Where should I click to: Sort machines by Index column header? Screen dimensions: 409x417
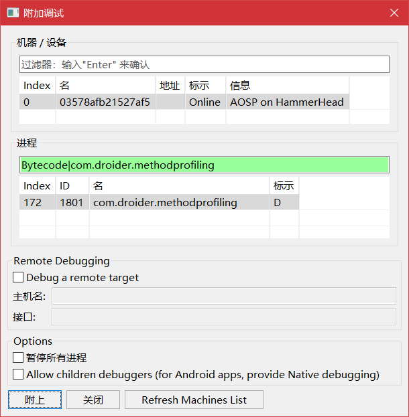click(x=38, y=86)
